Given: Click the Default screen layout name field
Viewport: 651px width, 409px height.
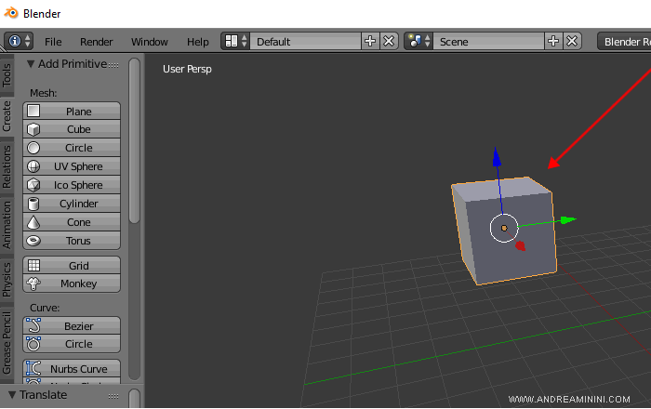Looking at the screenshot, I should click(x=306, y=42).
